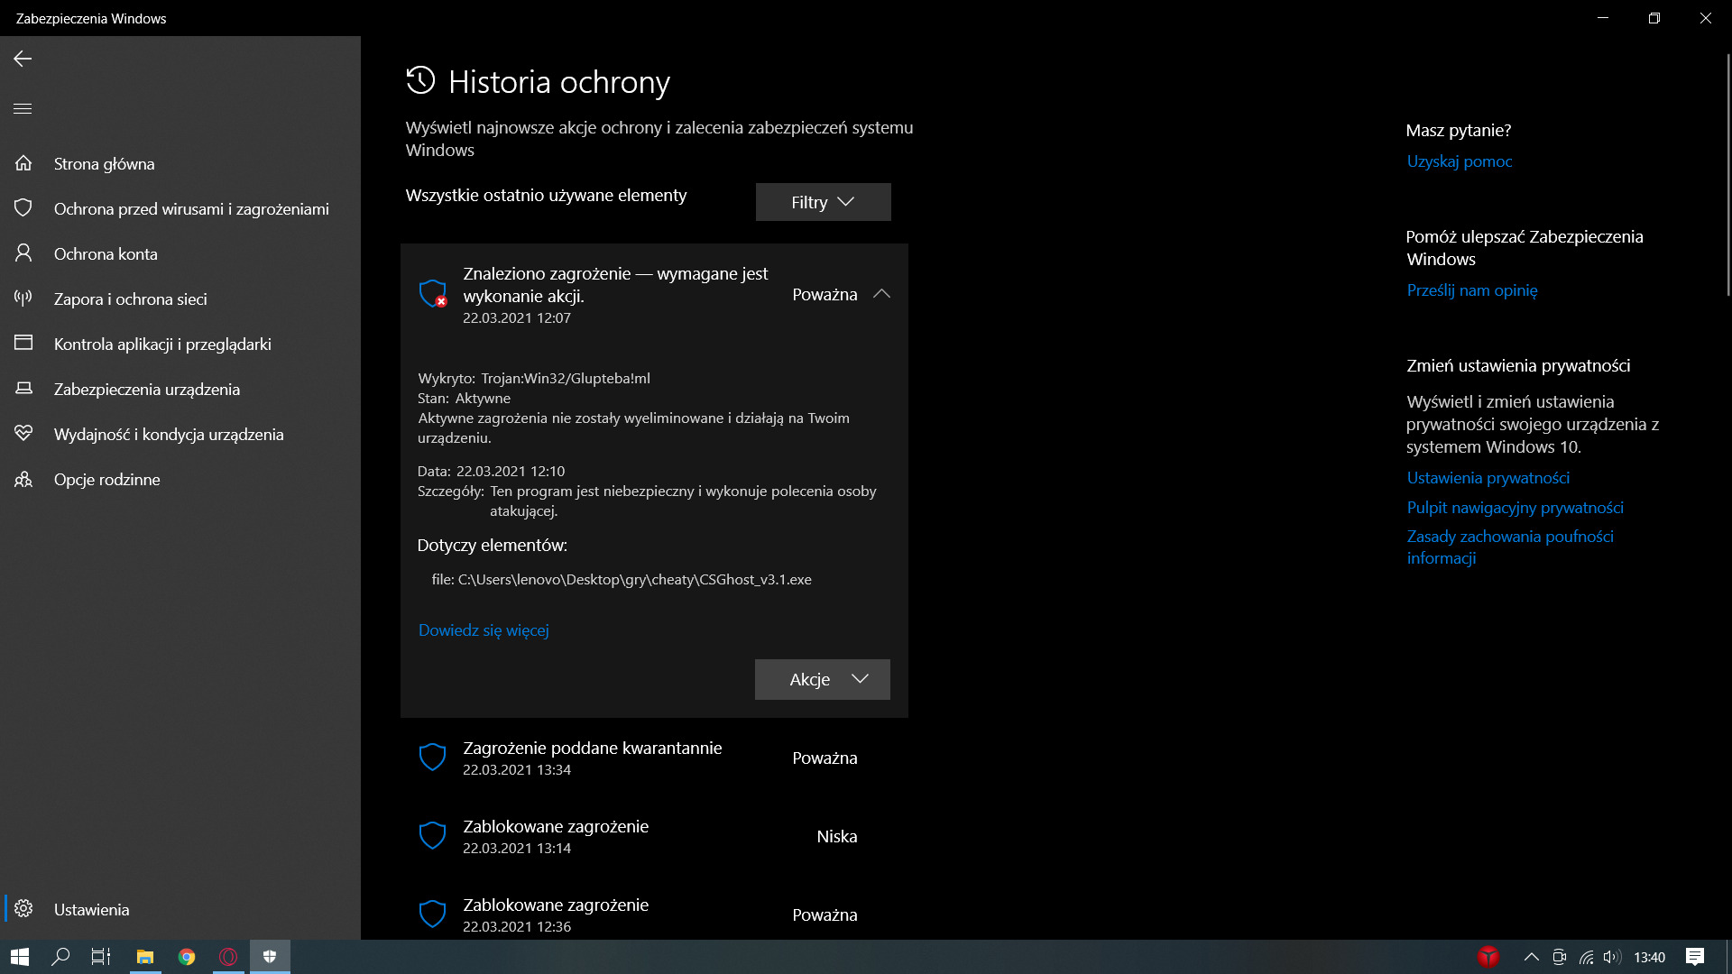Click the antenna icon for Zapora i ochrona sieci
This screenshot has width=1732, height=974.
point(23,299)
